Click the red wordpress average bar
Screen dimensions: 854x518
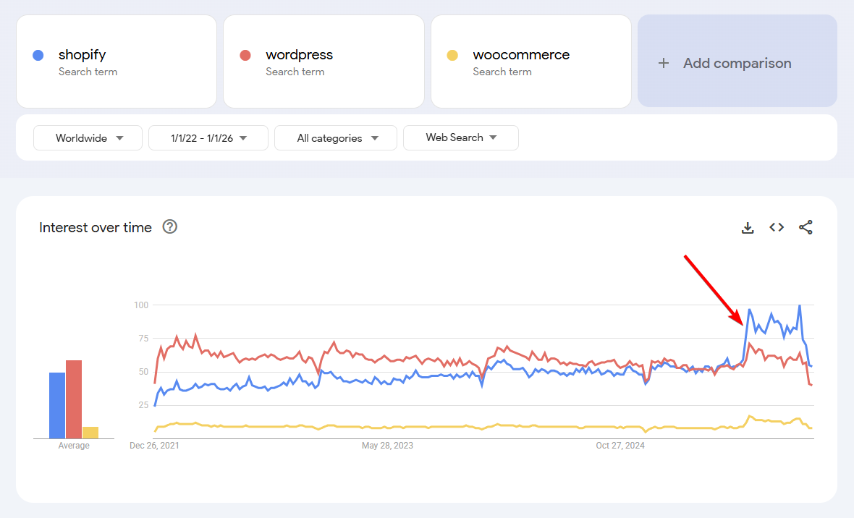74,399
